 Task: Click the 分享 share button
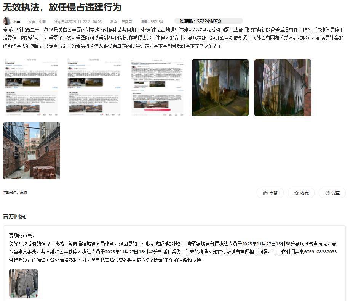(332, 193)
